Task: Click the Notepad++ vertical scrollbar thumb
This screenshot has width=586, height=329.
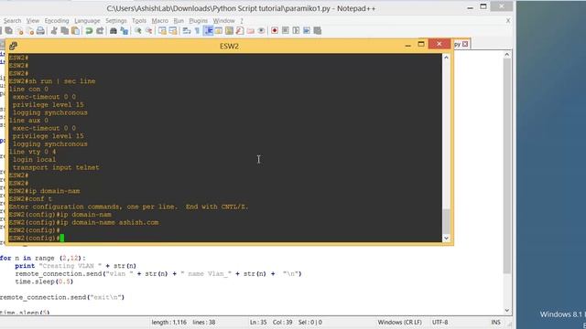Action: click(x=506, y=166)
